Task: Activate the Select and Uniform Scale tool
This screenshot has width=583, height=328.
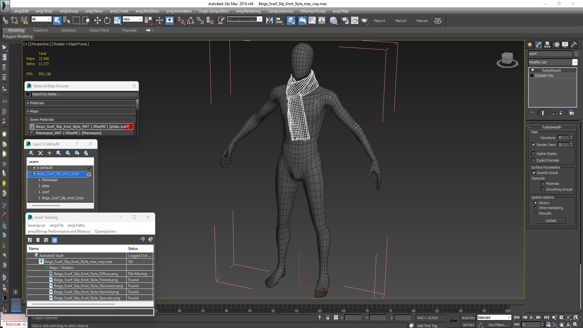Action: pyautogui.click(x=117, y=20)
